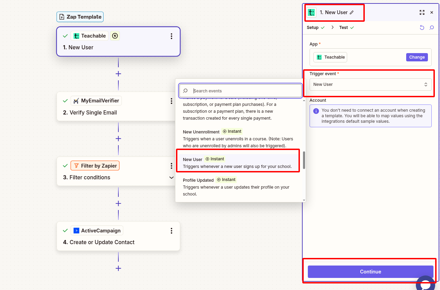440x290 pixels.
Task: Click Change button to switch app
Action: coord(417,57)
